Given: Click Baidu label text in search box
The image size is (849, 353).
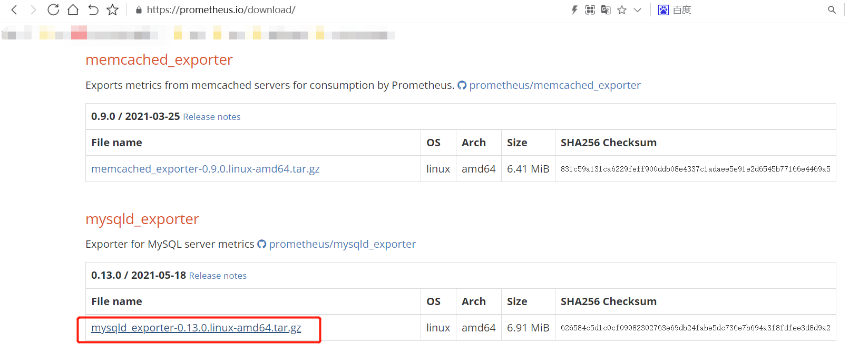Looking at the screenshot, I should [x=682, y=10].
